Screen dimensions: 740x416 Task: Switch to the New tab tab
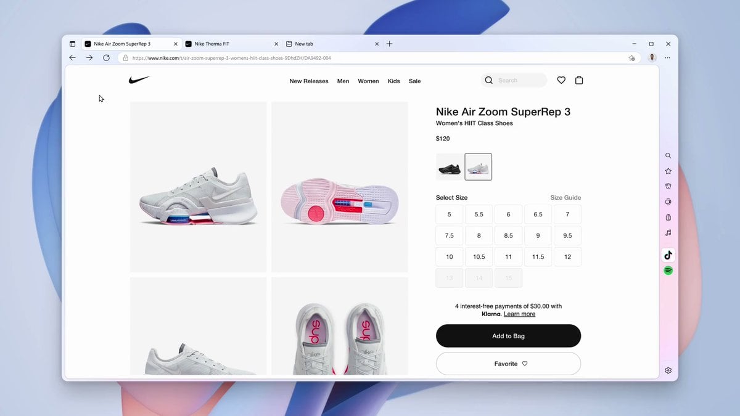pyautogui.click(x=332, y=44)
